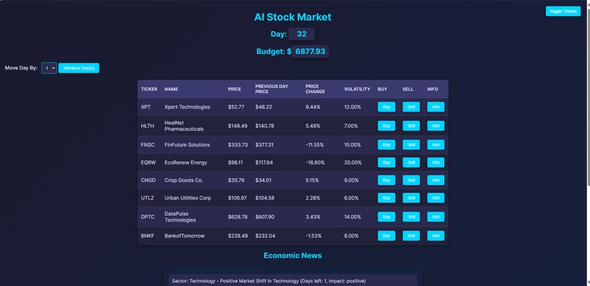Click the TICKER column header
590x286 pixels.
(149, 89)
